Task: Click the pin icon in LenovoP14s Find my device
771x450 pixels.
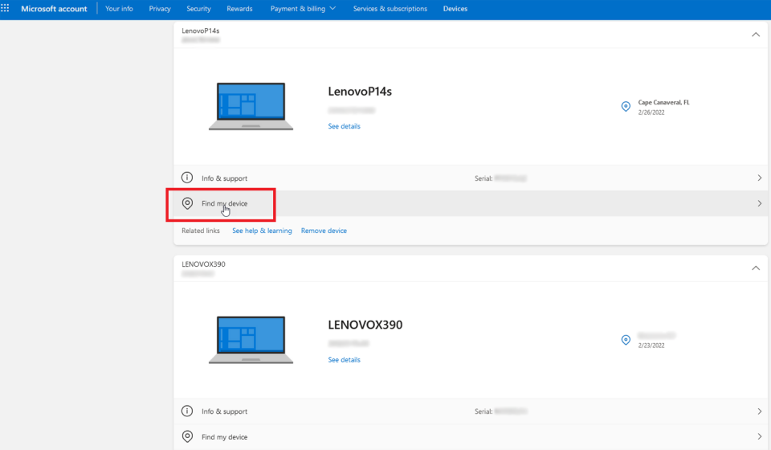Action: [187, 203]
